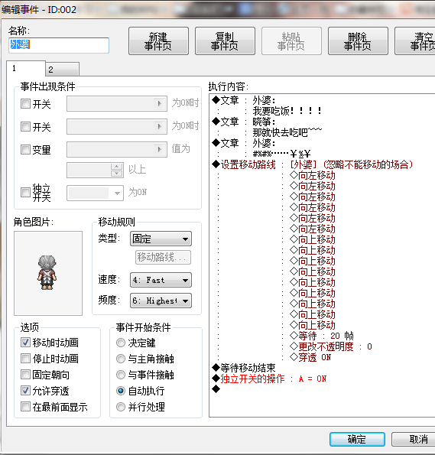Check the 固定朝向 option
435x455 pixels.
25,375
